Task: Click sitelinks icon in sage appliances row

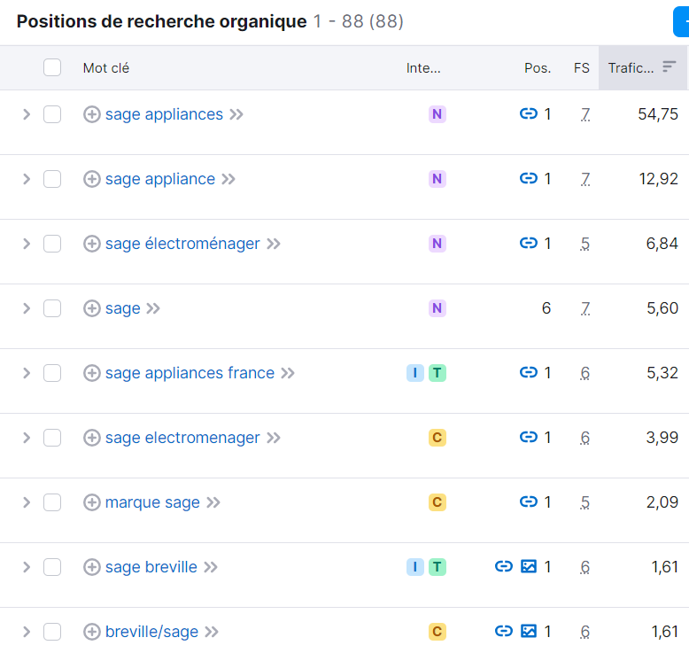Action: click(528, 113)
